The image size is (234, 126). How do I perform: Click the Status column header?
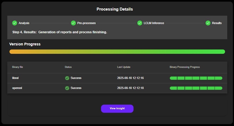(x=68, y=67)
